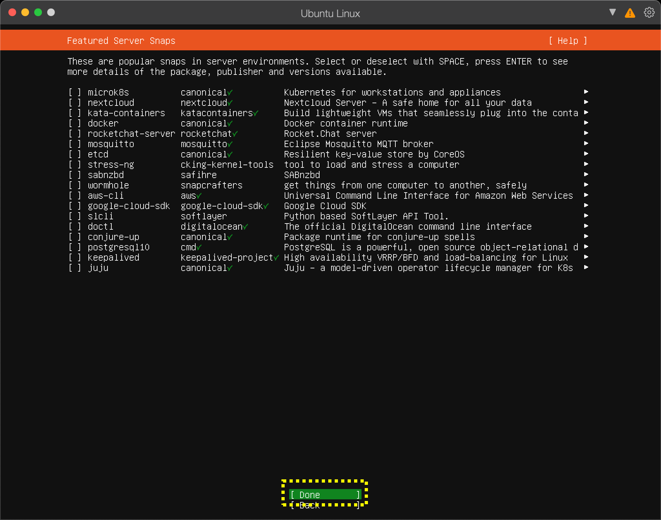Expand details arrow for Google Cloud SDK row

coord(586,205)
